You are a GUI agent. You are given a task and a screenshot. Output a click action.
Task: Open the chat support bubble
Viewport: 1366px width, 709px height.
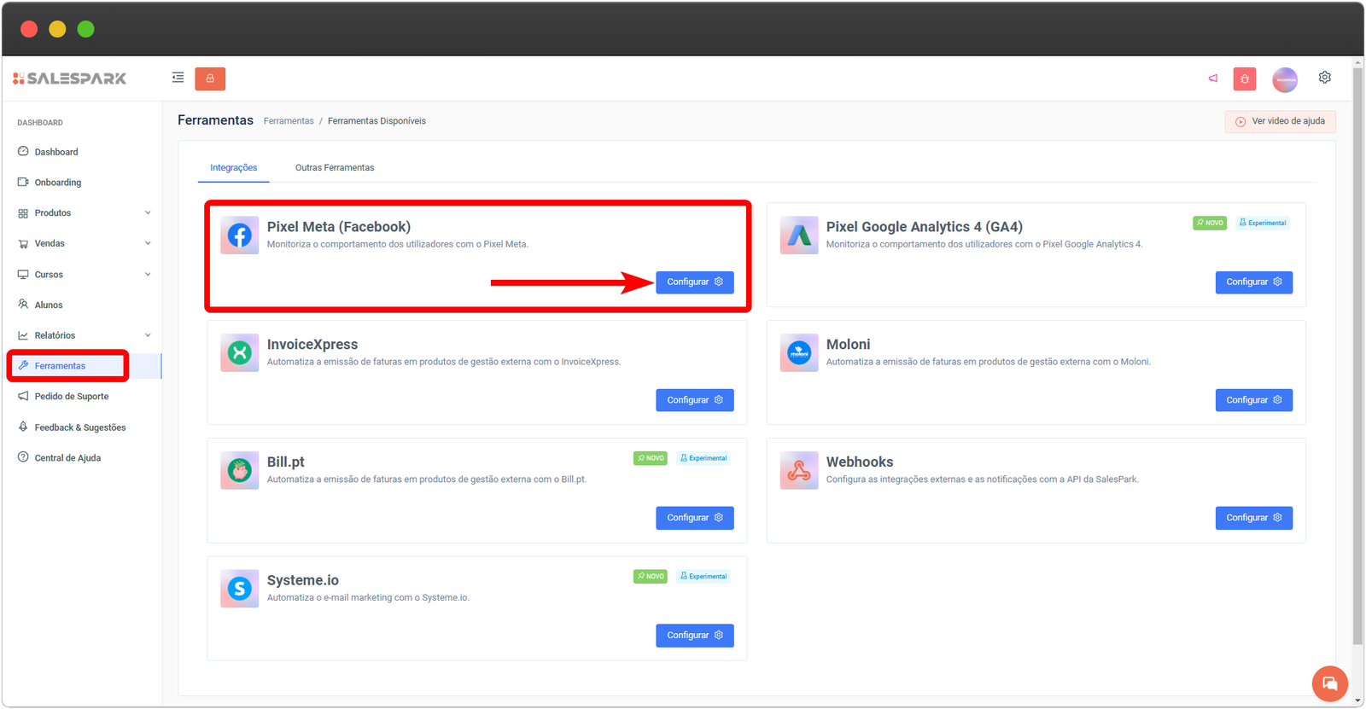pyautogui.click(x=1329, y=683)
